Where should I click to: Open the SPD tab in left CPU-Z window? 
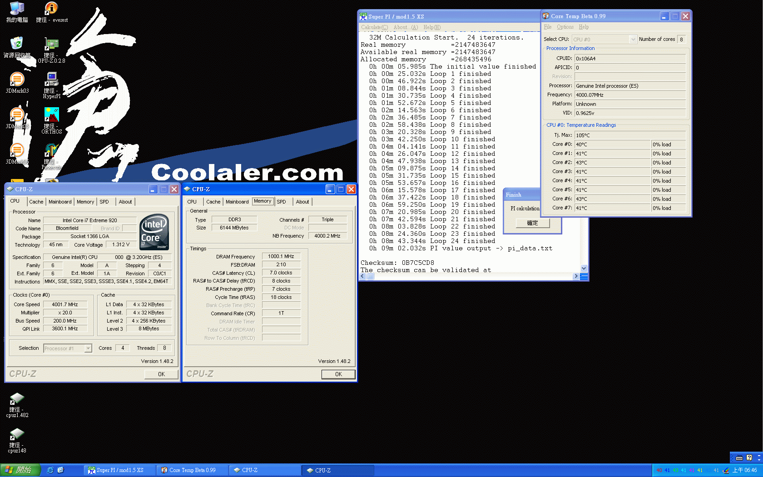[104, 202]
